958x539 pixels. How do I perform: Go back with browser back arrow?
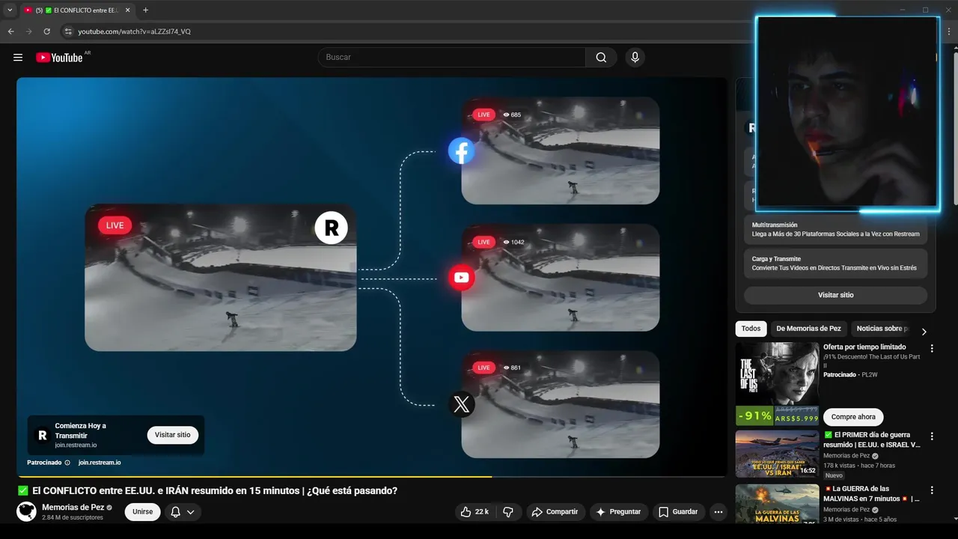point(10,31)
